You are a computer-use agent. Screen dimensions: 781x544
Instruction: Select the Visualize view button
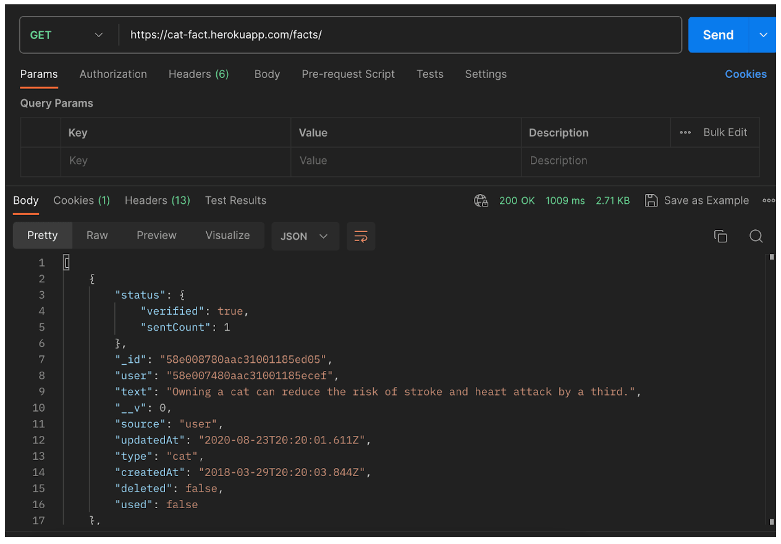227,236
